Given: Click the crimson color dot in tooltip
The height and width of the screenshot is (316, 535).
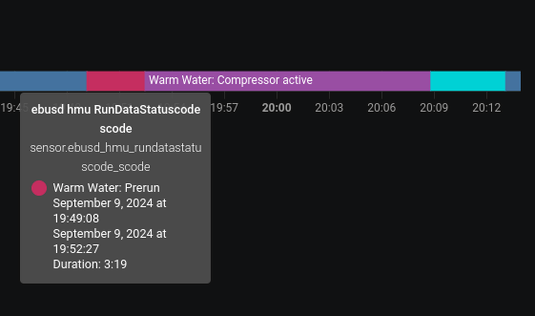Looking at the screenshot, I should 39,188.
